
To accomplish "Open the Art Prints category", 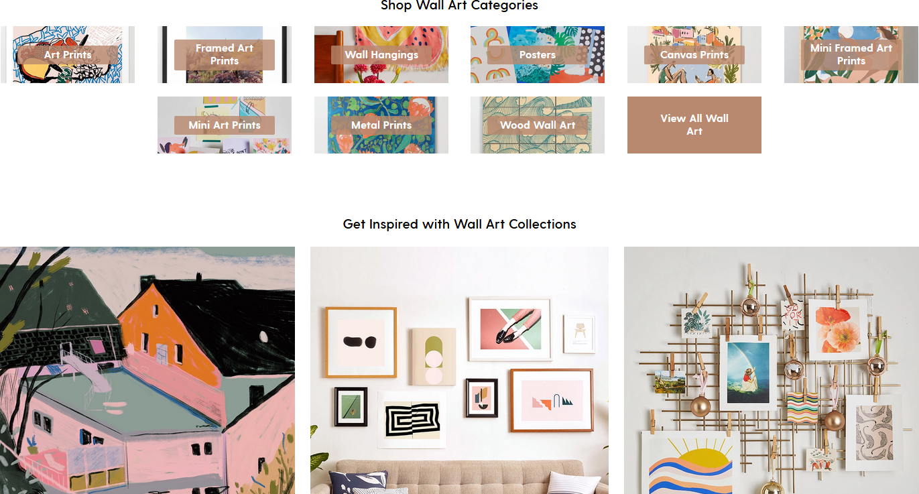I will (x=68, y=55).
